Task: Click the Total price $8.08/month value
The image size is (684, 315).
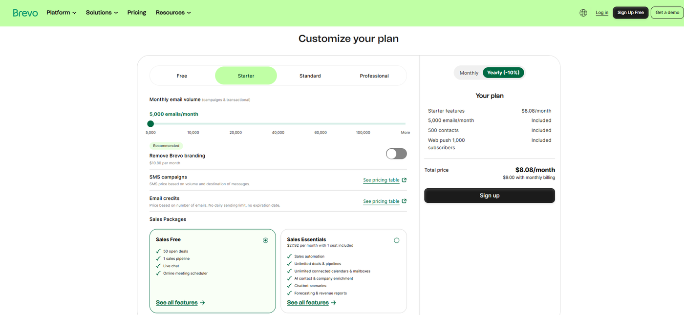Action: point(535,170)
